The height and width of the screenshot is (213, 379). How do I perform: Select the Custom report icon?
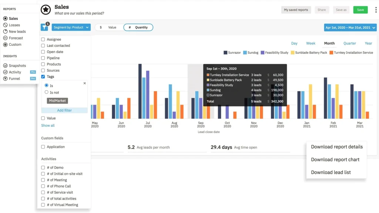tap(6, 44)
